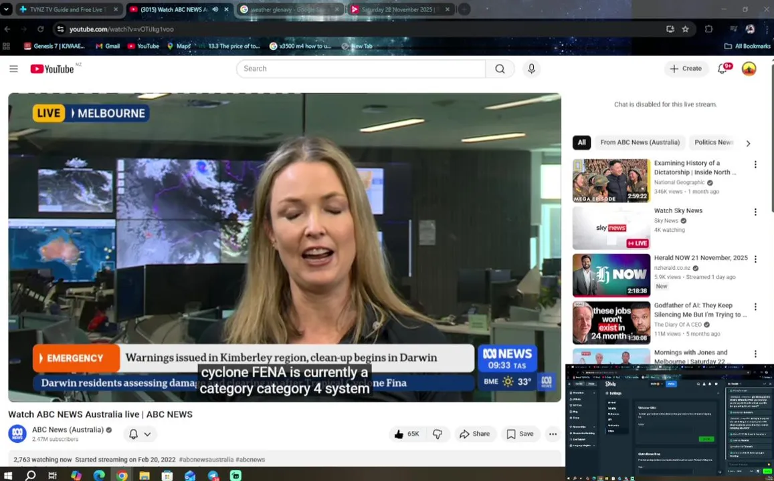This screenshot has height=481, width=774.
Task: Open a new Chrome tab
Action: (464, 9)
